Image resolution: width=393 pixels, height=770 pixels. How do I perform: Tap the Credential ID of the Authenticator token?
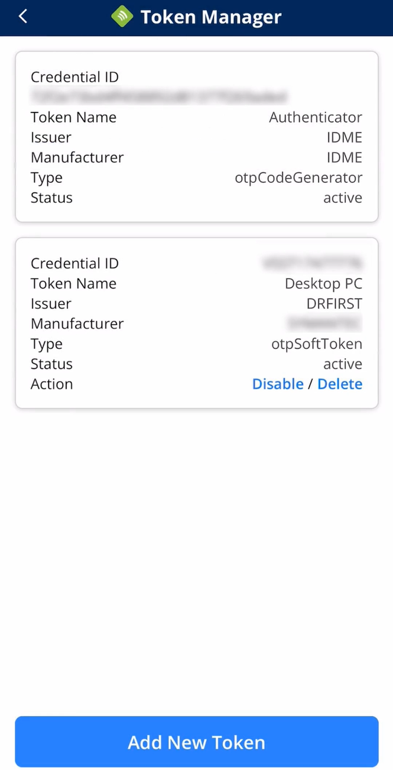tap(160, 97)
